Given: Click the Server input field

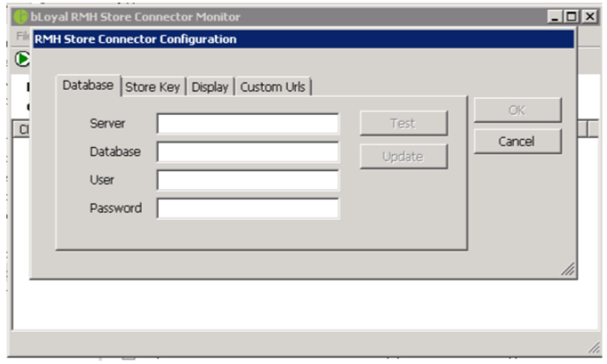Looking at the screenshot, I should coord(247,124).
